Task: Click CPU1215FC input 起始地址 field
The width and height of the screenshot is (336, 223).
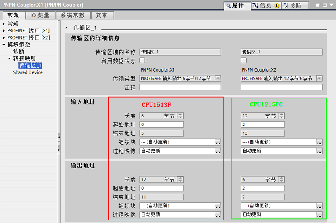Action: (263, 125)
